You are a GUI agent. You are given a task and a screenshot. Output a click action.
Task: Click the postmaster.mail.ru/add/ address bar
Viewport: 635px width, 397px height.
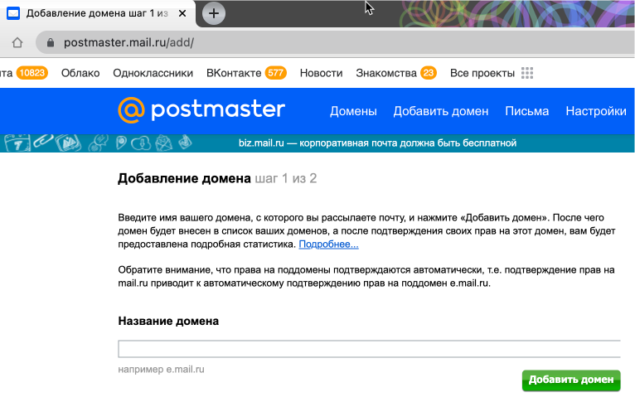(x=335, y=42)
